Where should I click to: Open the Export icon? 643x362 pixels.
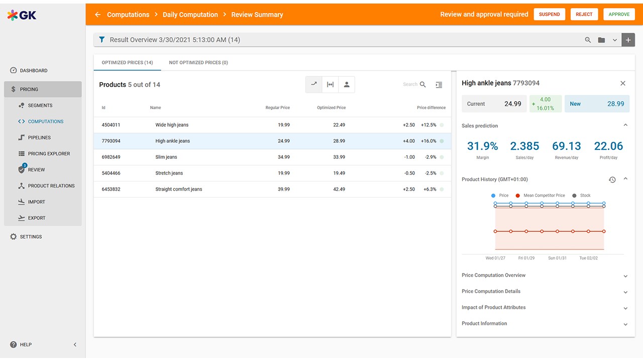[x=21, y=218]
